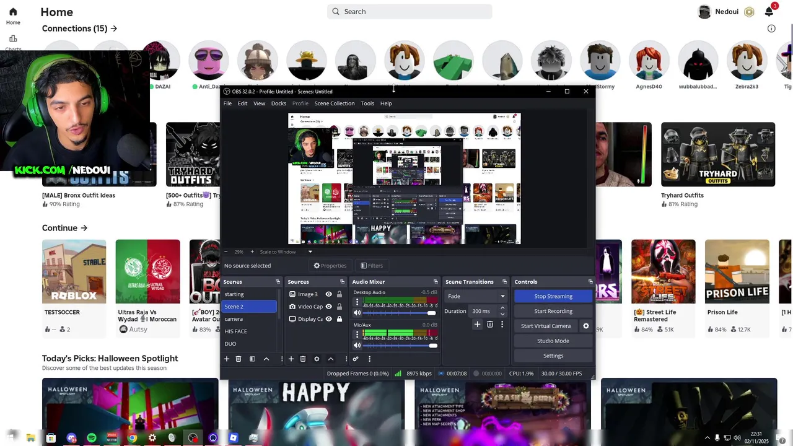Open Roblox notifications bell

tap(769, 12)
